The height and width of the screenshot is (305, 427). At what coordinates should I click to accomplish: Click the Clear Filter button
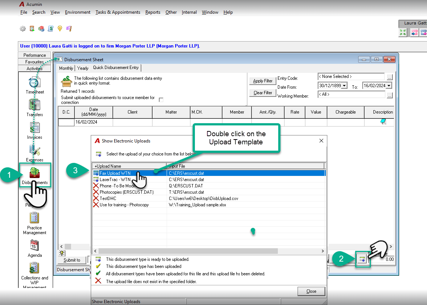(263, 93)
